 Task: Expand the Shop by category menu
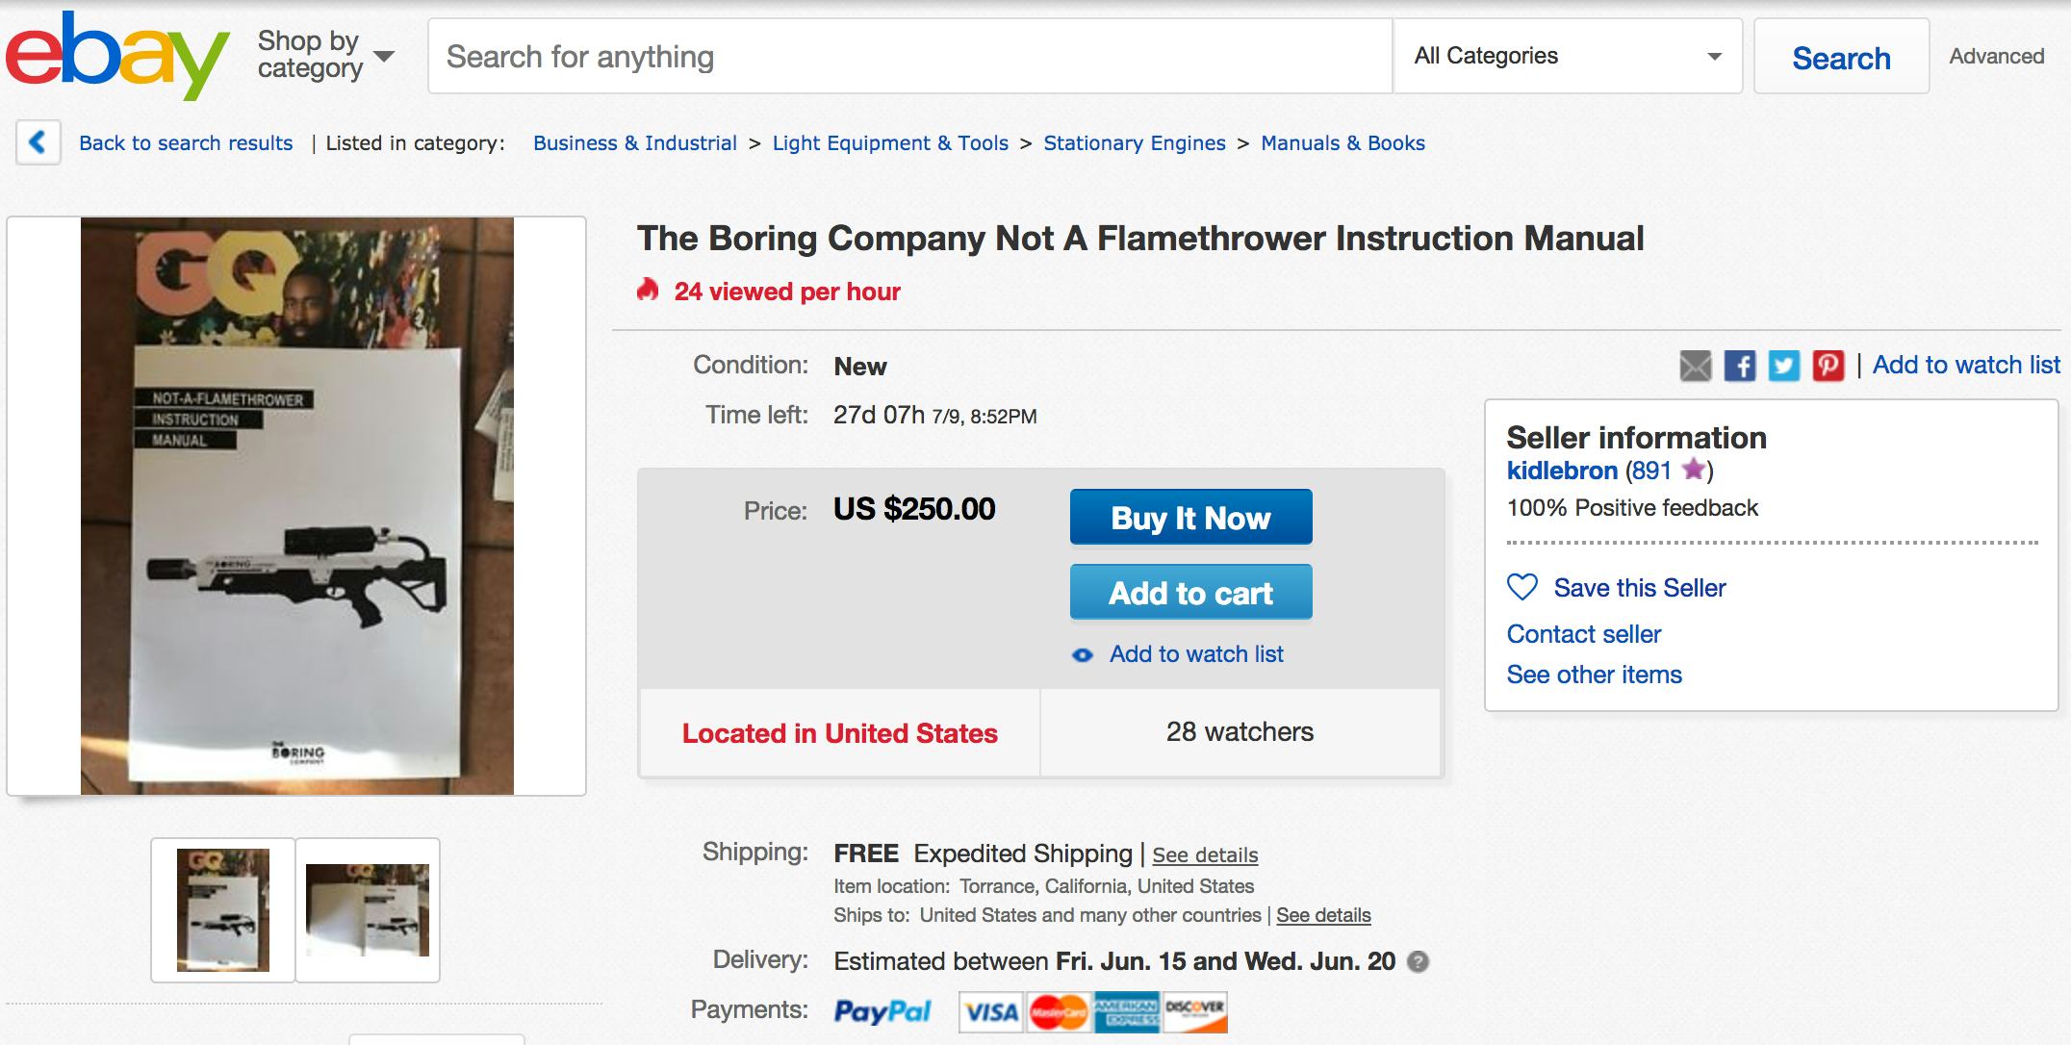325,55
